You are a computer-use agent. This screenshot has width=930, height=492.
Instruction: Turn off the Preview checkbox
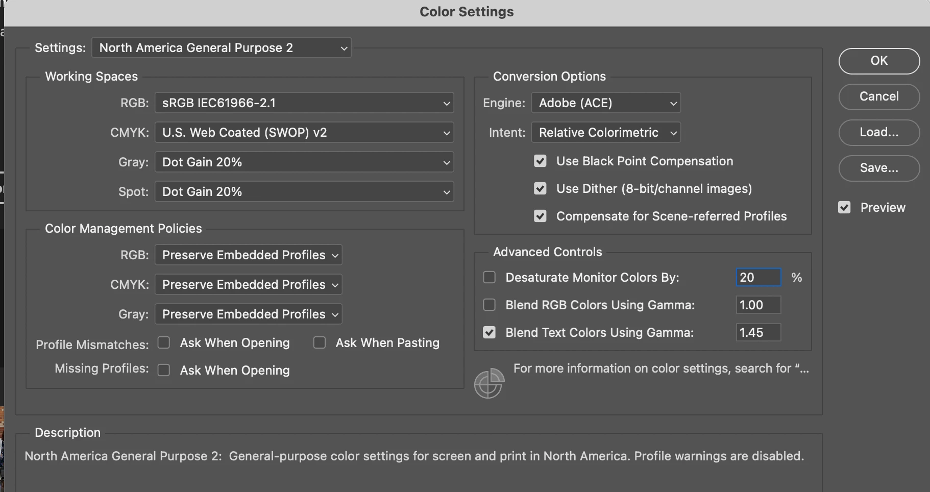click(x=844, y=207)
